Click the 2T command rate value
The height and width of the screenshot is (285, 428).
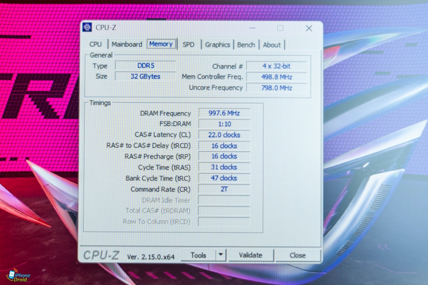point(224,189)
